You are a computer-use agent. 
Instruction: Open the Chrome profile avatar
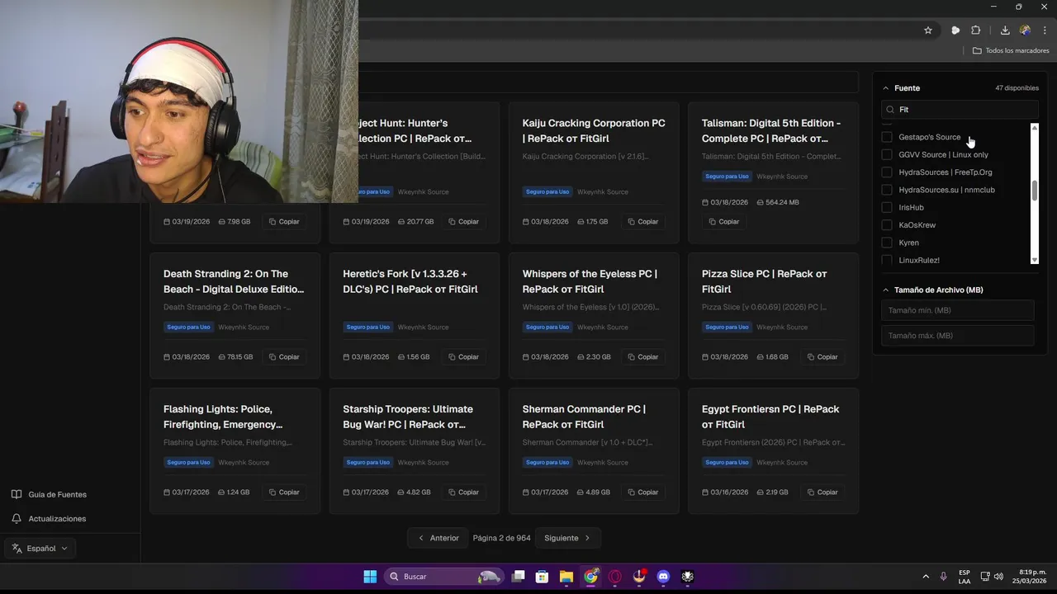point(1025,31)
